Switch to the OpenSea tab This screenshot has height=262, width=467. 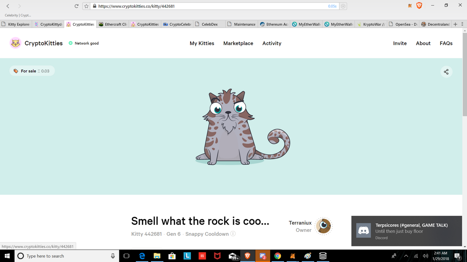tap(404, 24)
